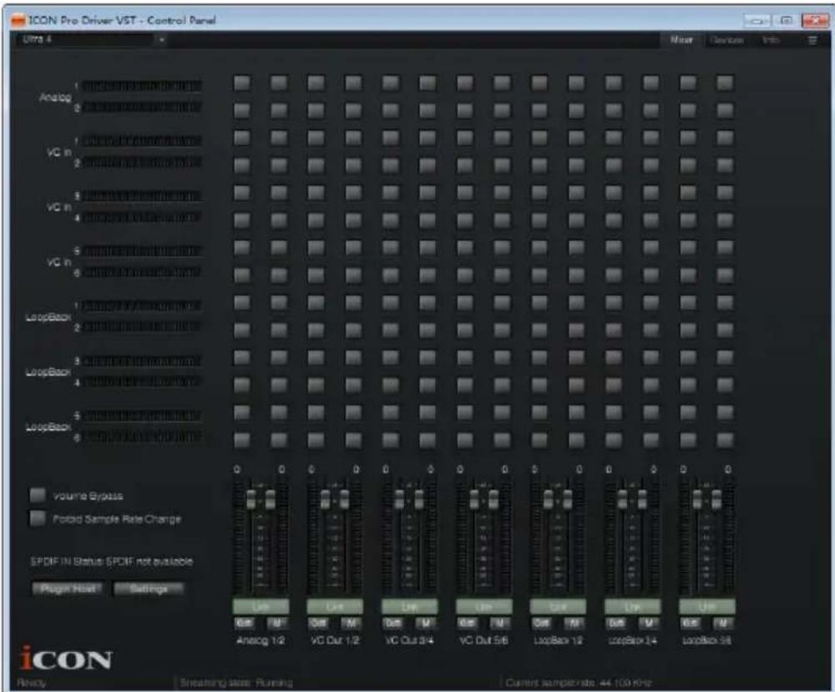This screenshot has width=835, height=692.
Task: Click the 'Streaming state: Running' status entry
Action: click(236, 683)
